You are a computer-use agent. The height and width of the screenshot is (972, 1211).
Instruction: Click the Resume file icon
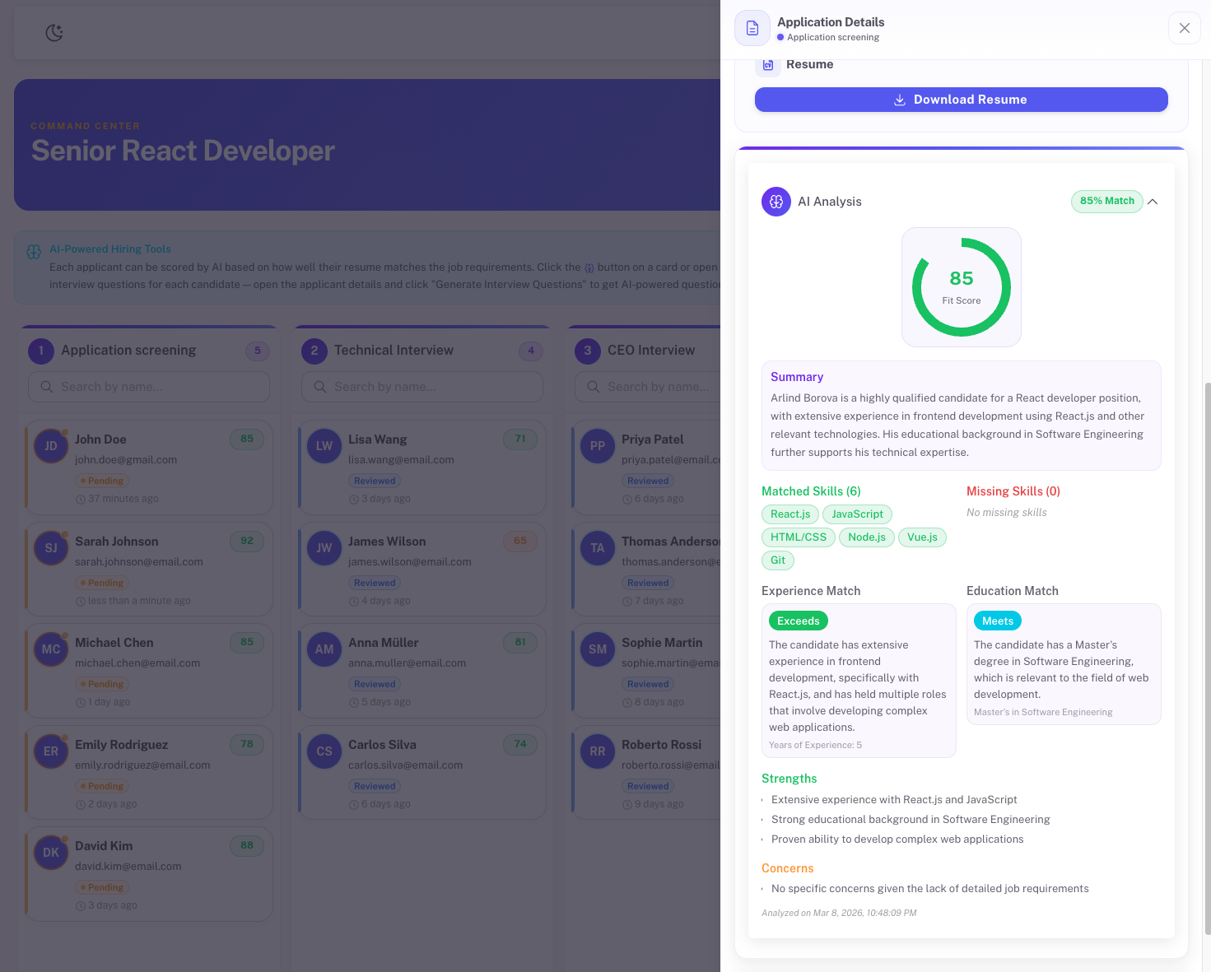click(x=768, y=65)
